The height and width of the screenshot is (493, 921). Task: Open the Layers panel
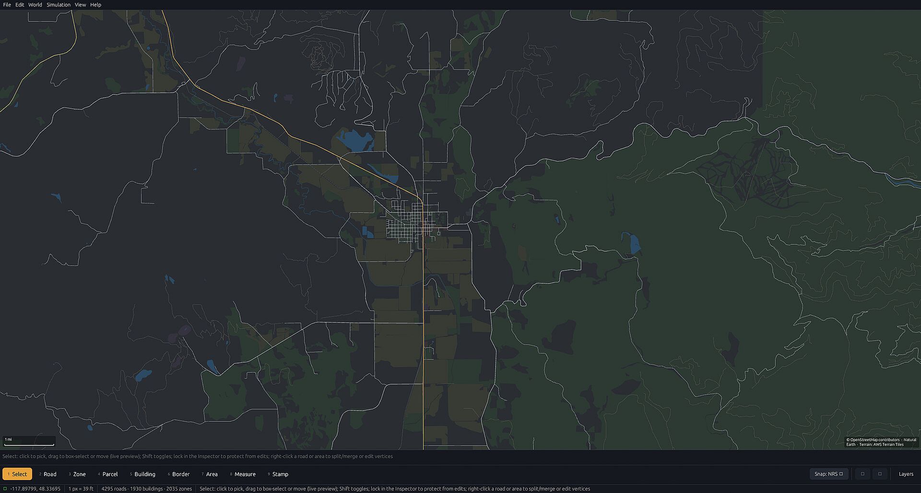tap(906, 474)
